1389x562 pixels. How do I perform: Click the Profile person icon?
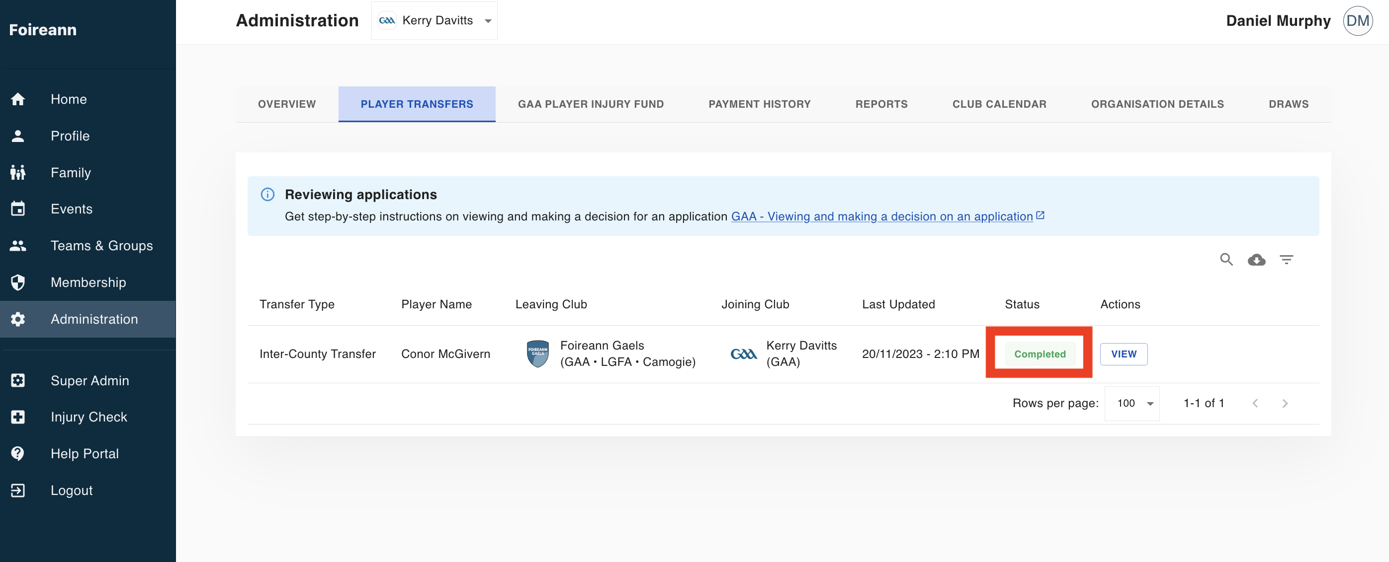(18, 136)
